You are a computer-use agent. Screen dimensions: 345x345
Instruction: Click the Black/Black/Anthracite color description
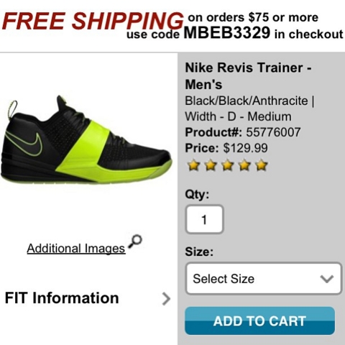coord(247,101)
